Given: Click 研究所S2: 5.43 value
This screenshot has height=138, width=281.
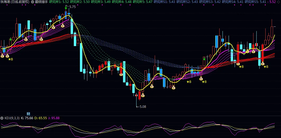Looking at the screenshot, I should coord(187,2).
